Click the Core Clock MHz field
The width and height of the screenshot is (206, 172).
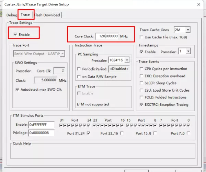107,36
